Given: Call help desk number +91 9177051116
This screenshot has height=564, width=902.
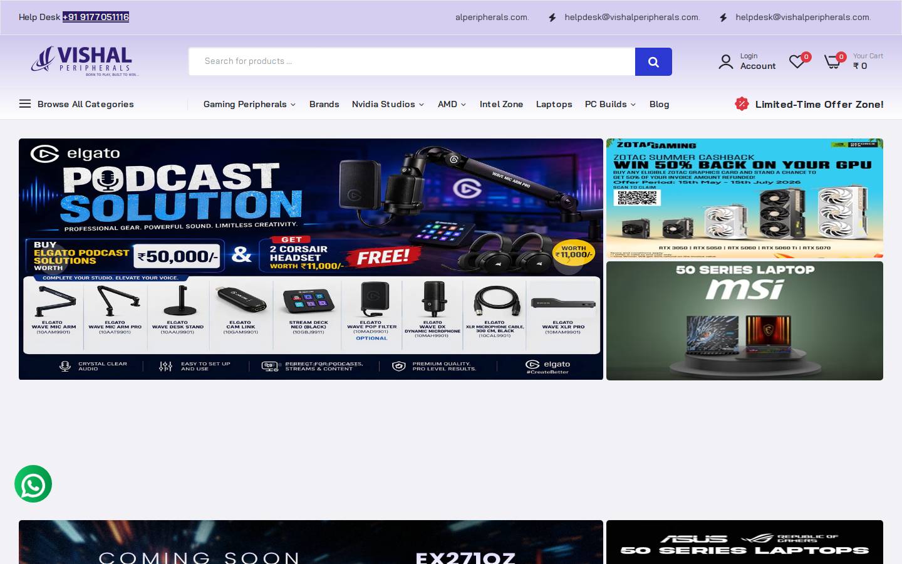Looking at the screenshot, I should [x=96, y=17].
